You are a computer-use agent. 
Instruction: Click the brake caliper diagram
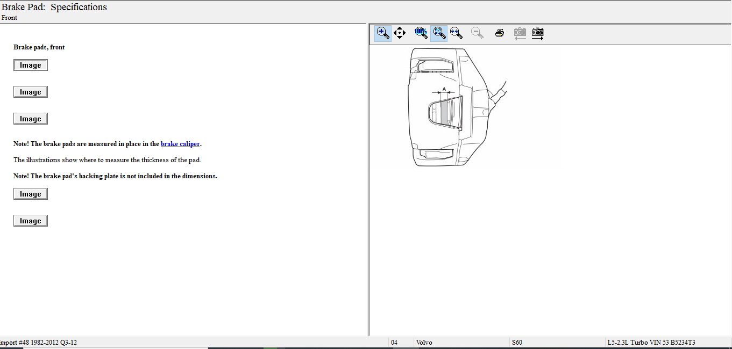pyautogui.click(x=452, y=107)
